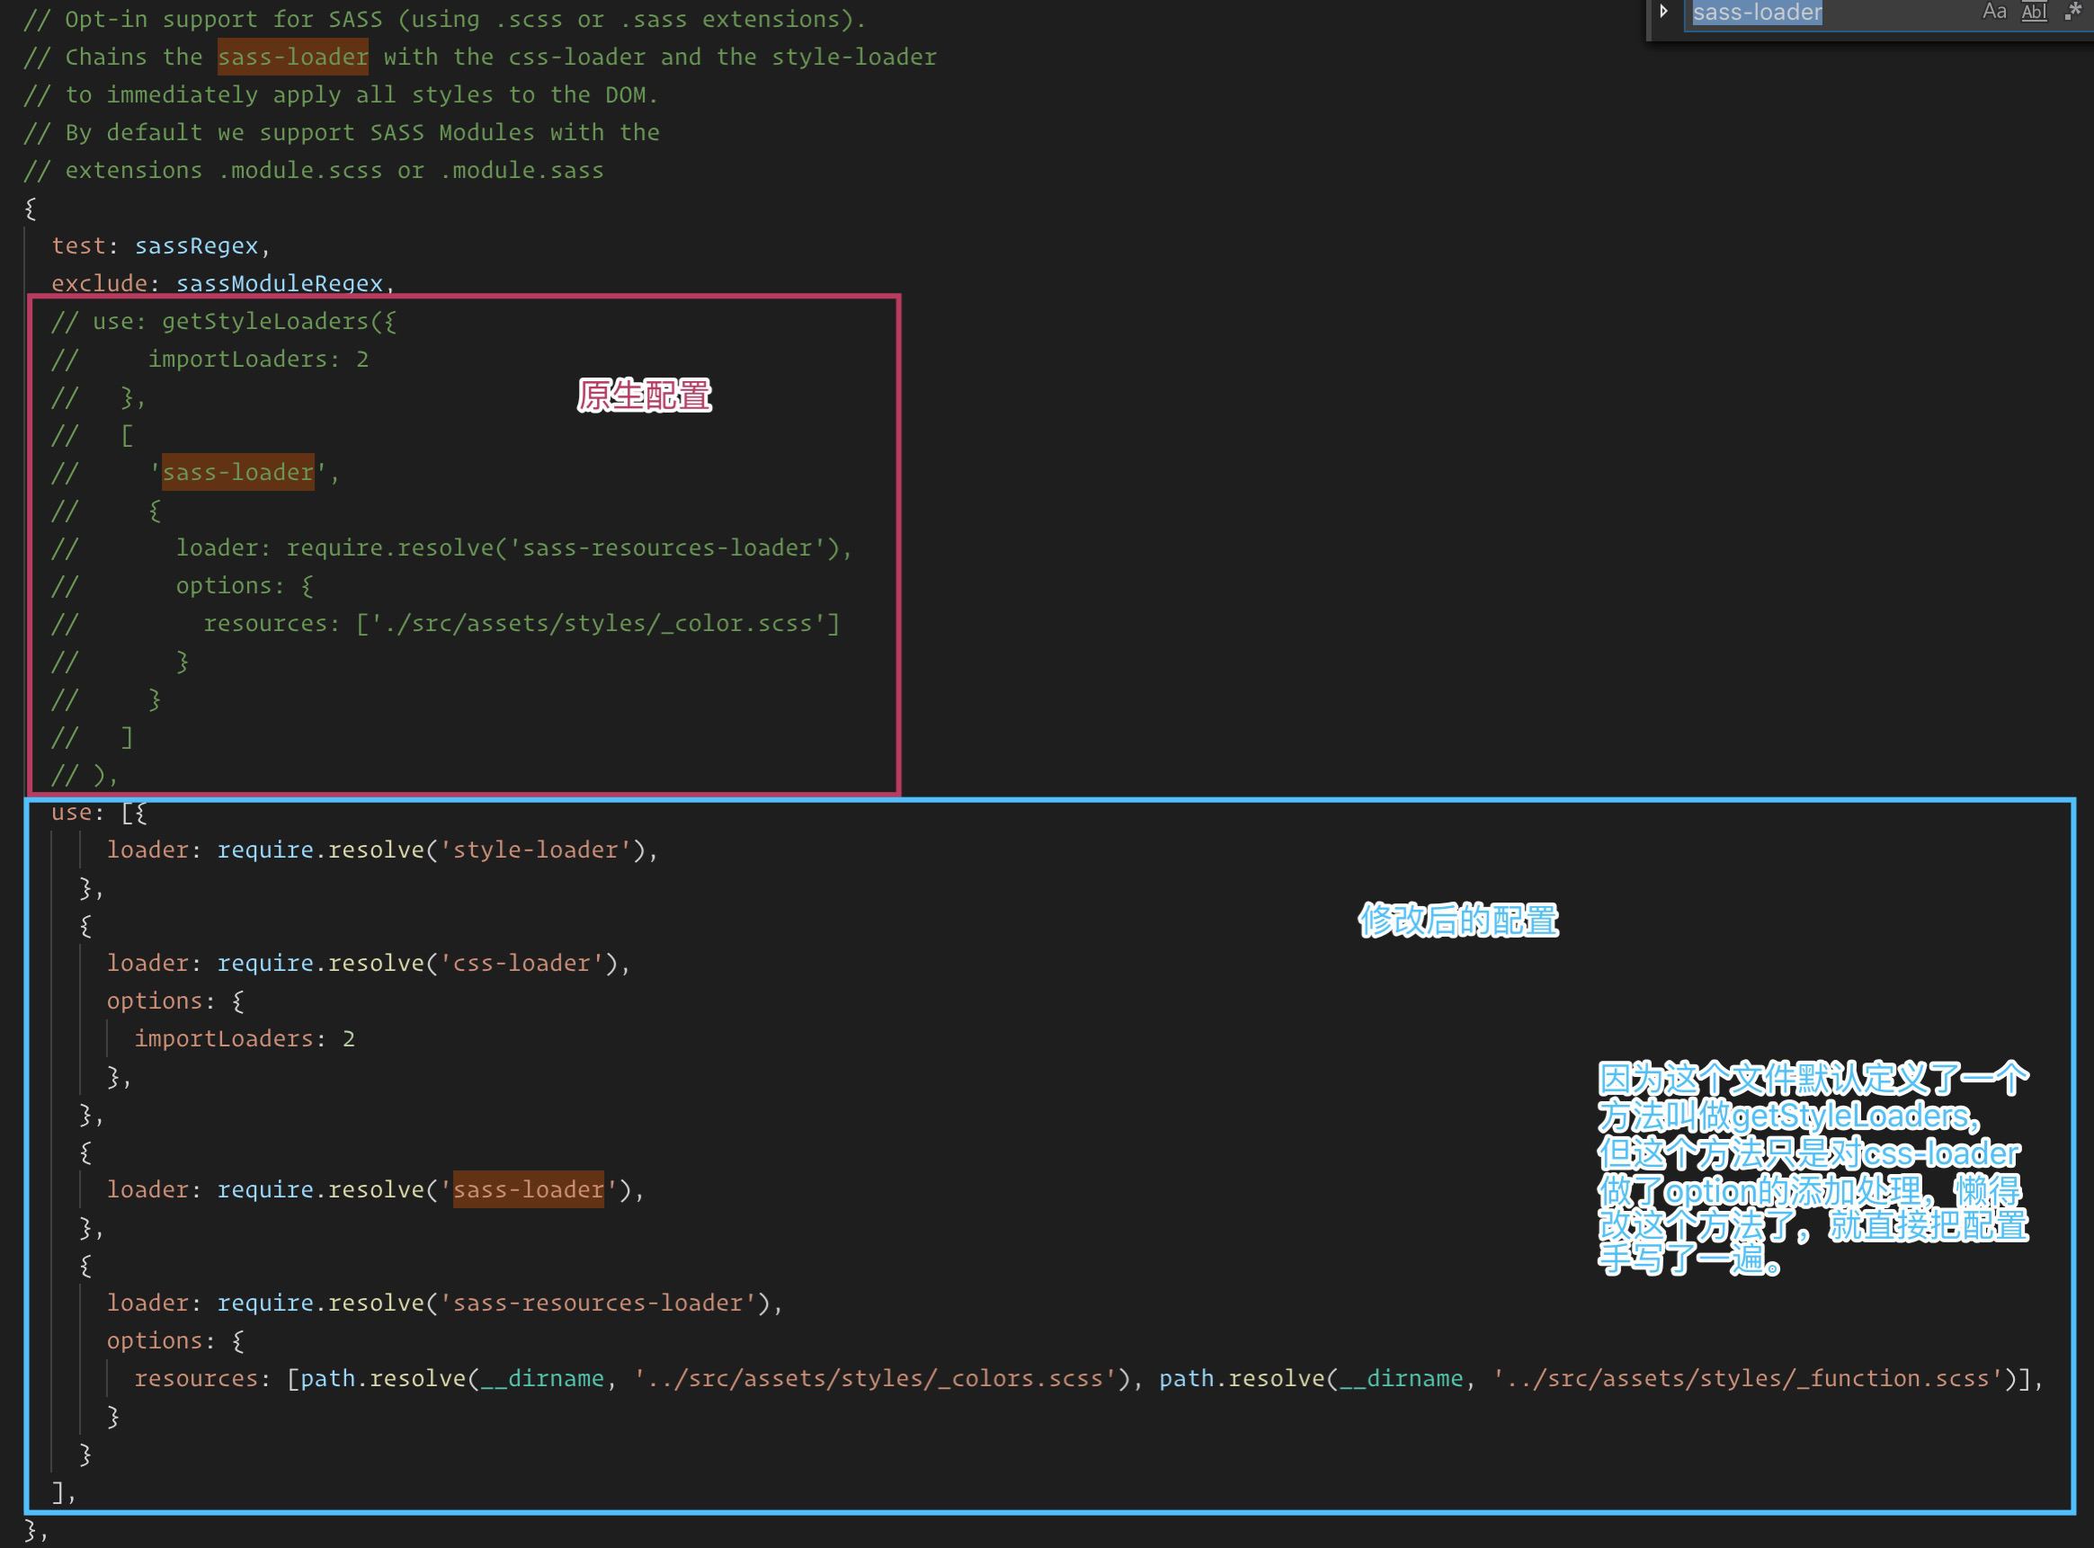The height and width of the screenshot is (1548, 2094).
Task: Click first '__dirname' in resources line
Action: [x=542, y=1378]
